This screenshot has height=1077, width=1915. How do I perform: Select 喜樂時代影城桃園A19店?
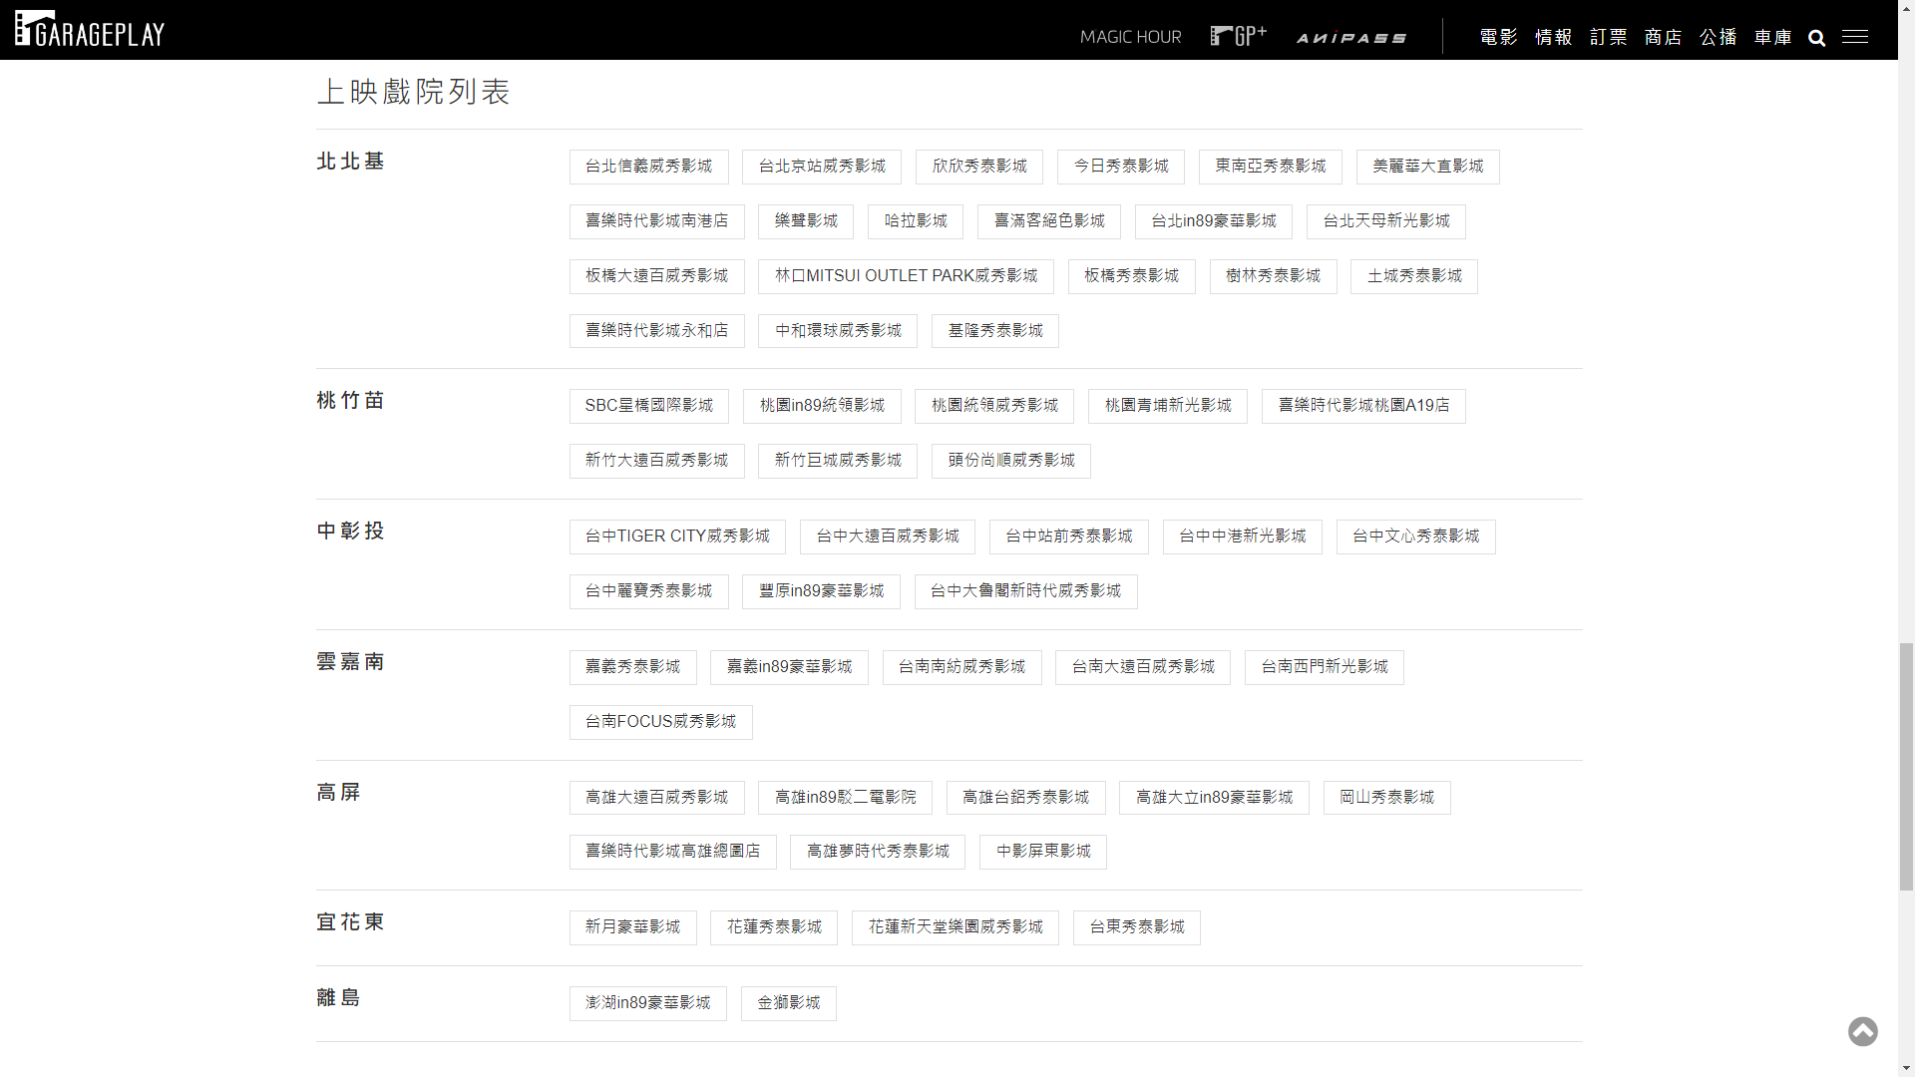[1363, 406]
